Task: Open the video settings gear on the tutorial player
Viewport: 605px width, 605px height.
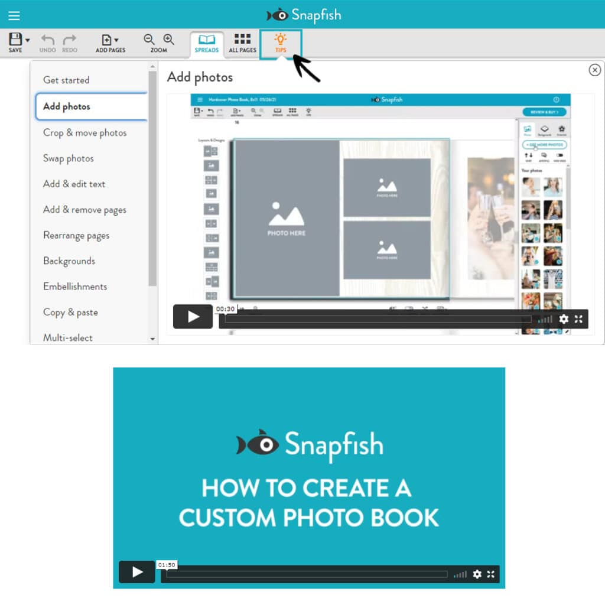Action: (564, 319)
